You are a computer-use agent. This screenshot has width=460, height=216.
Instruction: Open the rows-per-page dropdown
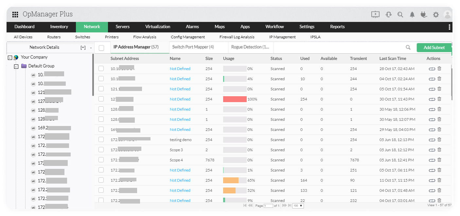click(298, 206)
